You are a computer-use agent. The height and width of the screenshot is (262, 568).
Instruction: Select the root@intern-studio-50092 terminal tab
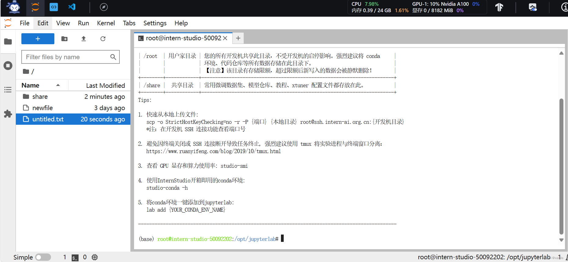pos(183,38)
